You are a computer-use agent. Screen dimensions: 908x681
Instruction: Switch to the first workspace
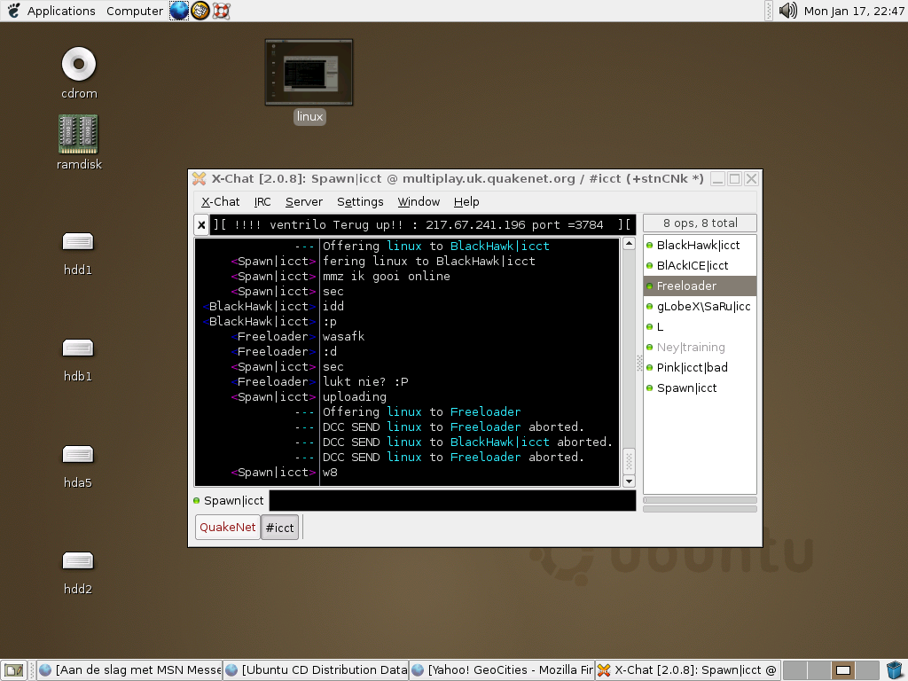tap(795, 670)
